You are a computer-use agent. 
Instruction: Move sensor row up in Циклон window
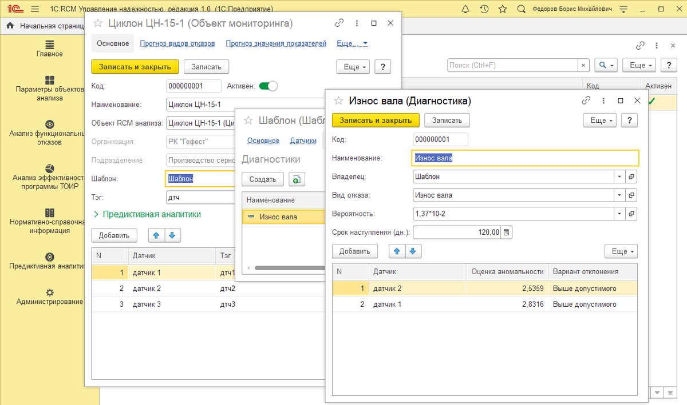[x=156, y=235]
